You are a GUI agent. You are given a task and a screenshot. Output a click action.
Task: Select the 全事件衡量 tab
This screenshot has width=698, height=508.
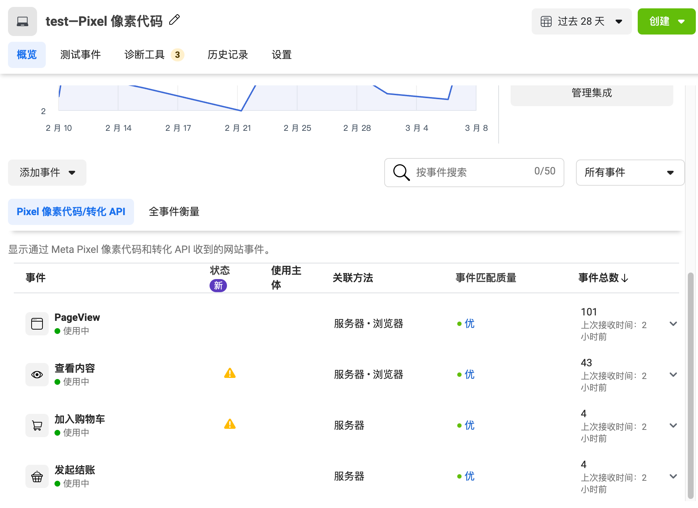[174, 212]
